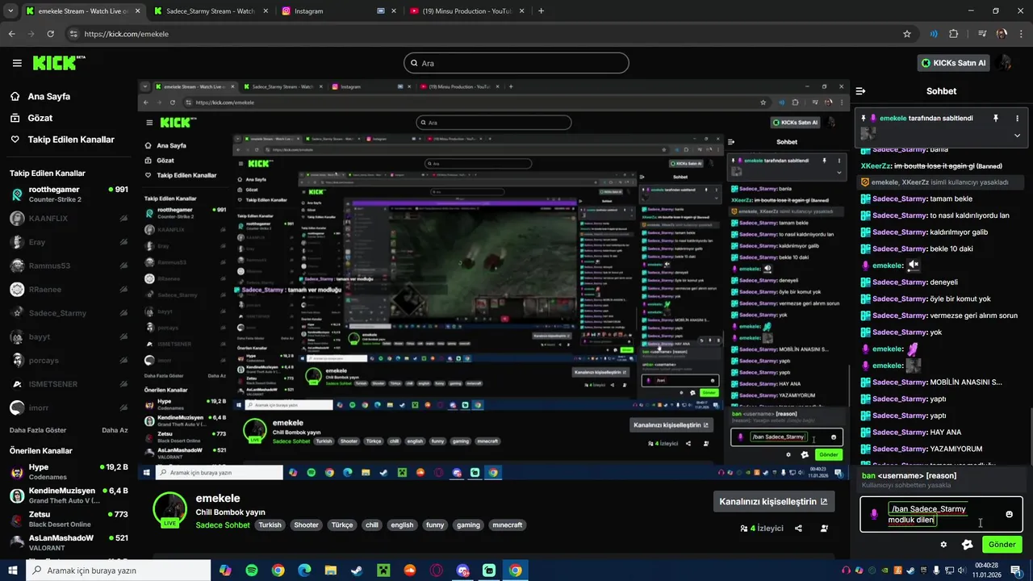The image size is (1033, 581).
Task: Open Sadece_Starmy channel in sidebar
Action: click(x=69, y=313)
